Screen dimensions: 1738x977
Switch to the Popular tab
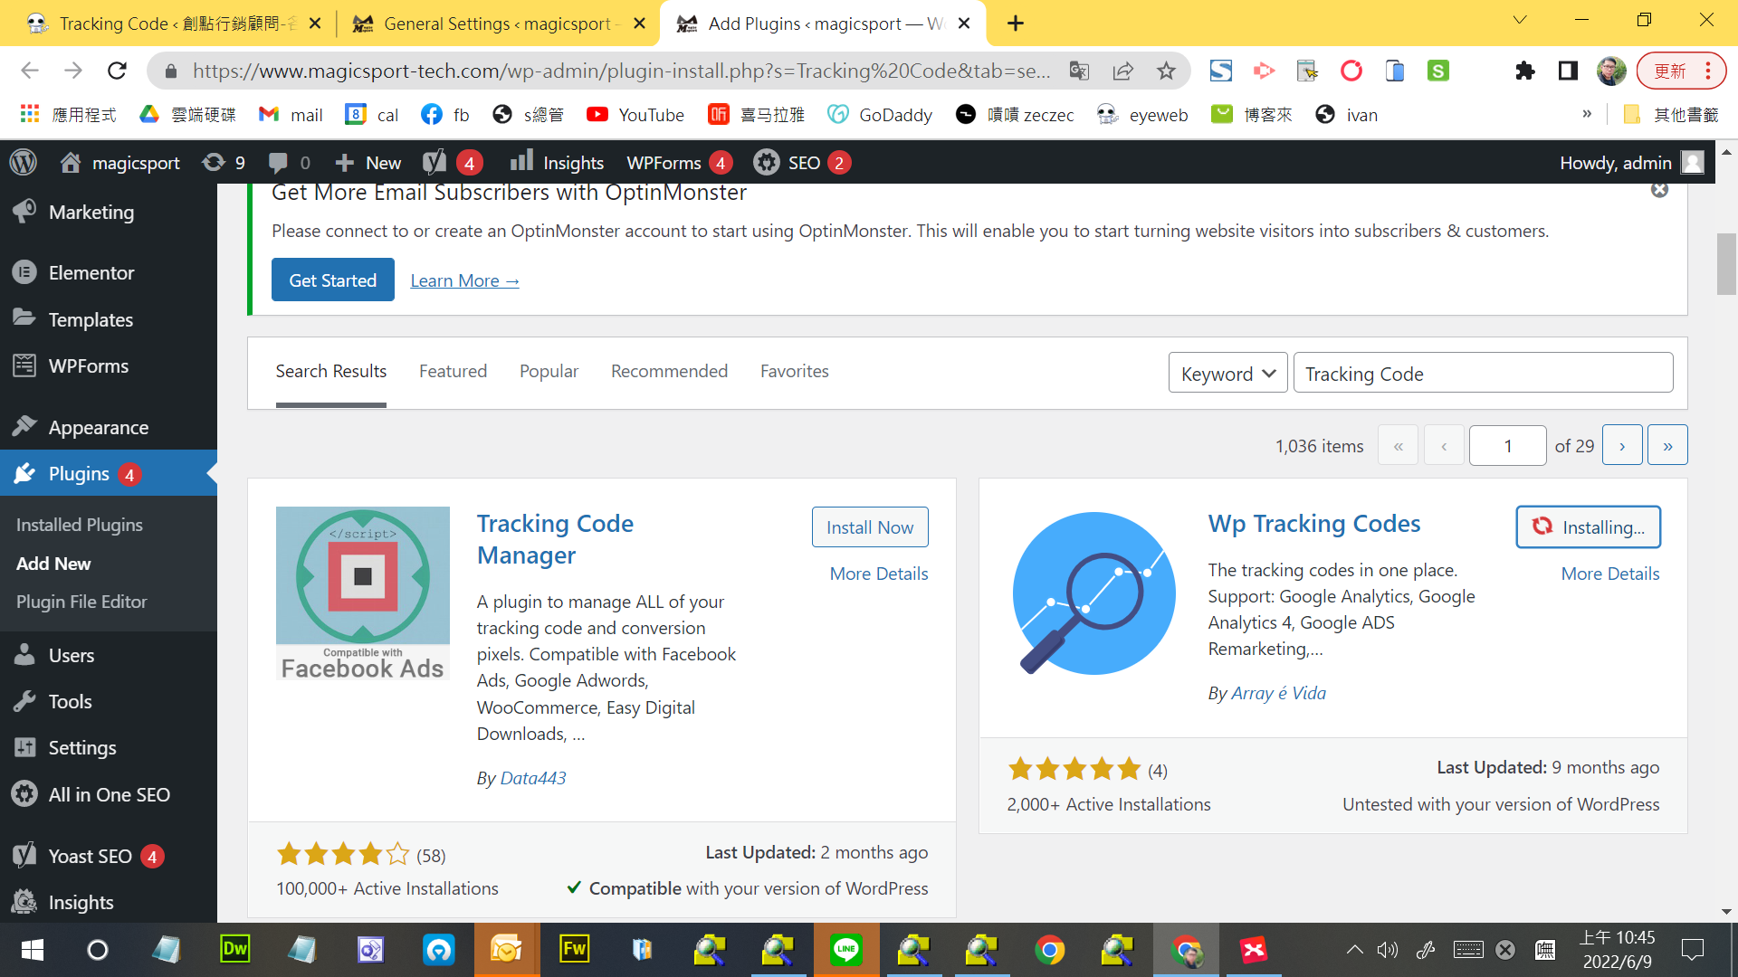(x=549, y=371)
